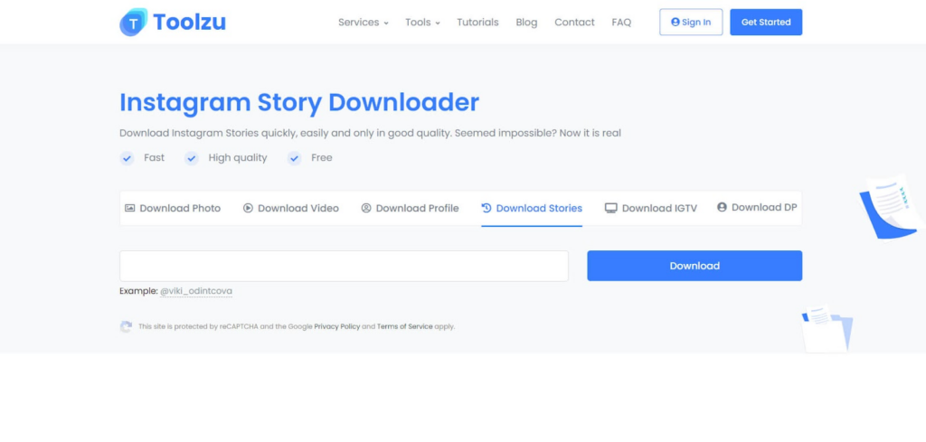Switch to the Download DP tab

757,208
